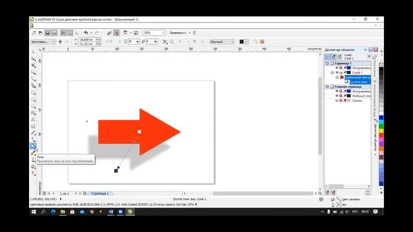The width and height of the screenshot is (413, 232).
Task: Open the zoom level 50% dropdown
Action: pos(163,33)
